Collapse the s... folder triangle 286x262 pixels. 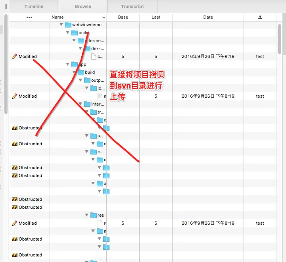click(x=86, y=136)
